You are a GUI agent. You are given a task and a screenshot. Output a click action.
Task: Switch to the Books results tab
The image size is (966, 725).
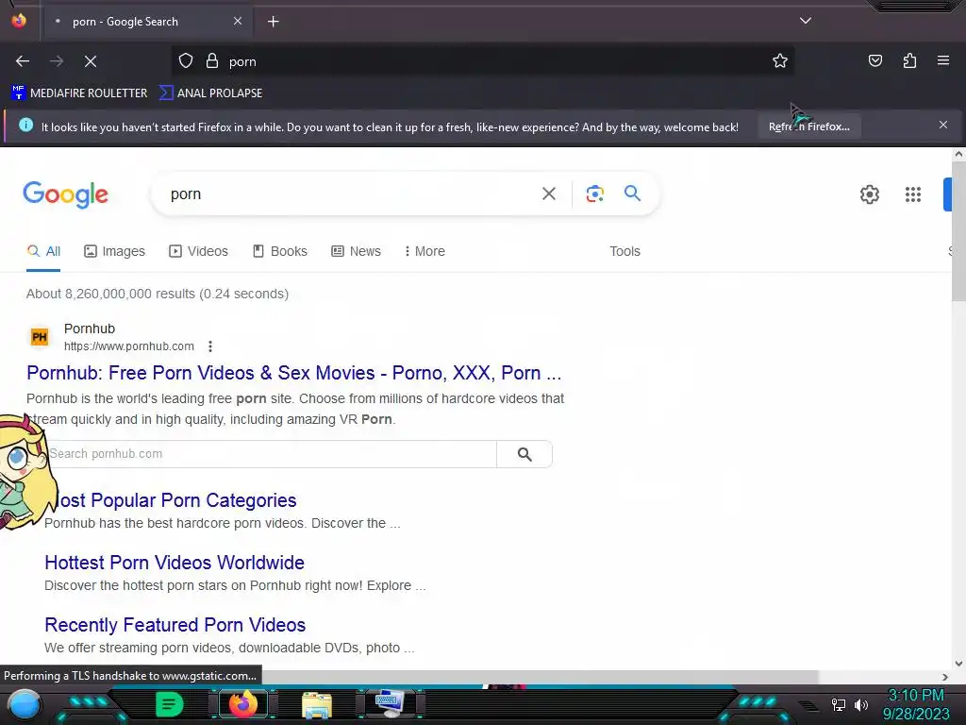(x=279, y=251)
